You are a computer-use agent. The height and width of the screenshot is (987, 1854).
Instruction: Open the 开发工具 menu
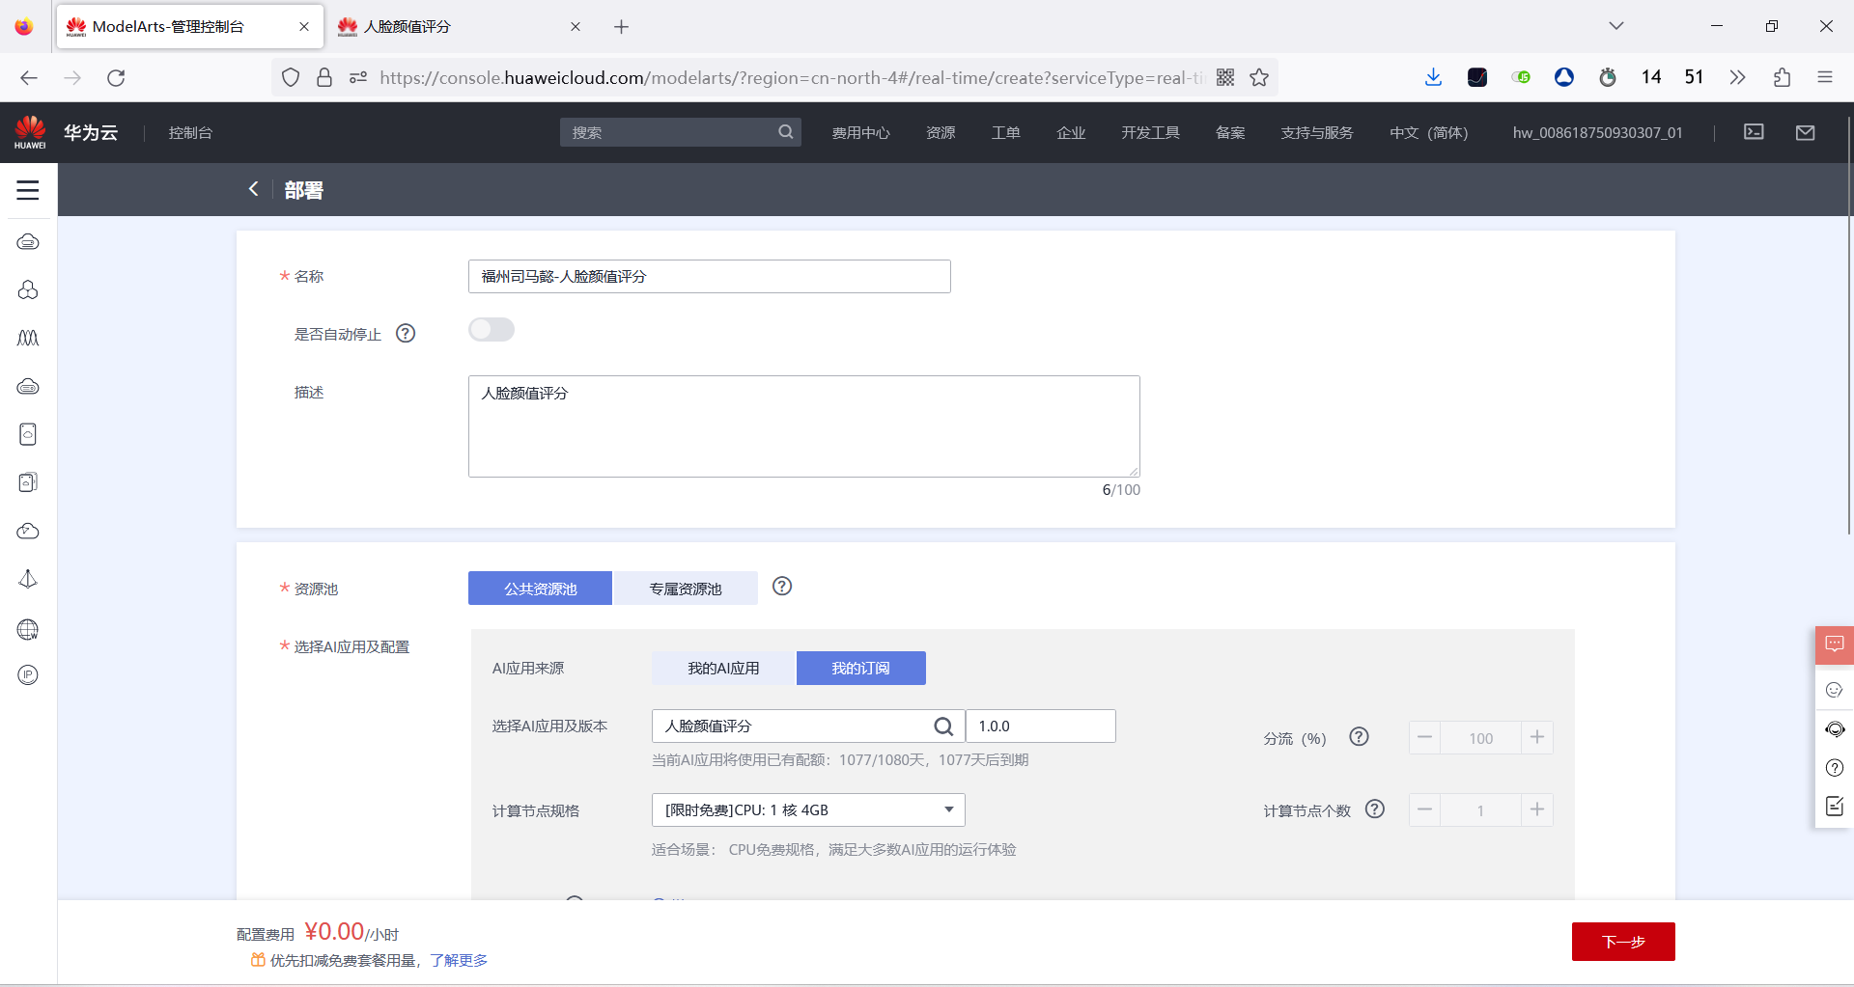[x=1150, y=132]
